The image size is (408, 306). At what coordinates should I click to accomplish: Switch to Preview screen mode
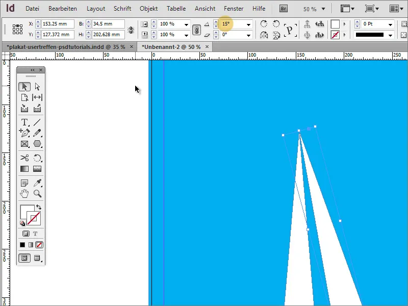point(37,258)
